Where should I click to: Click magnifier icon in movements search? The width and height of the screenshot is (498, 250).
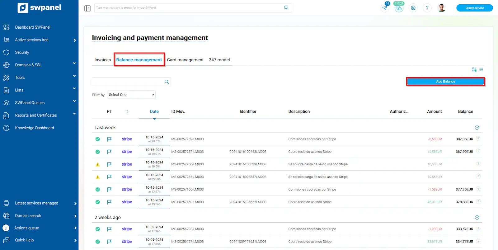coord(167,82)
